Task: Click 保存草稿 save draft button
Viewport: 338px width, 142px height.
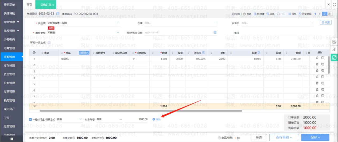Action: 284,137
